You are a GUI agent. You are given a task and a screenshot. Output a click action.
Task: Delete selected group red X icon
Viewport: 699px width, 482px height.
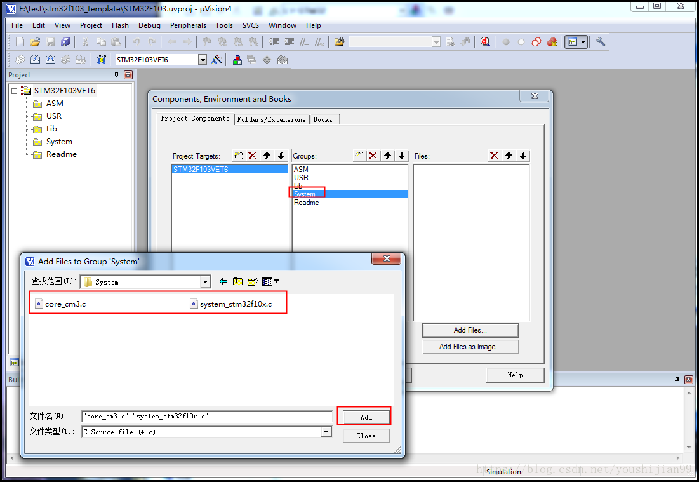pos(373,156)
